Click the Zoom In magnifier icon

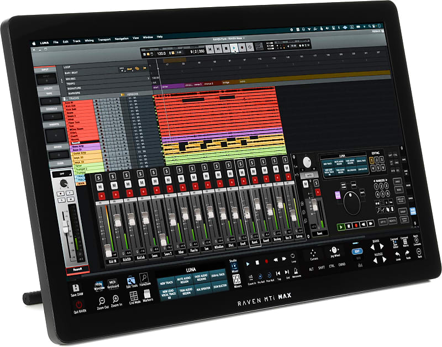point(115,299)
